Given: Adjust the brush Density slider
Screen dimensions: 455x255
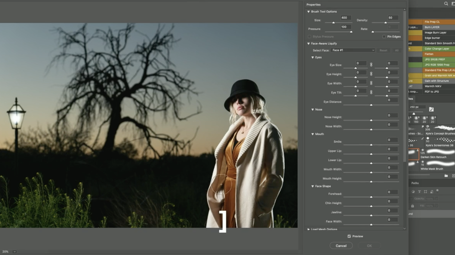Looking at the screenshot, I should 385,23.
